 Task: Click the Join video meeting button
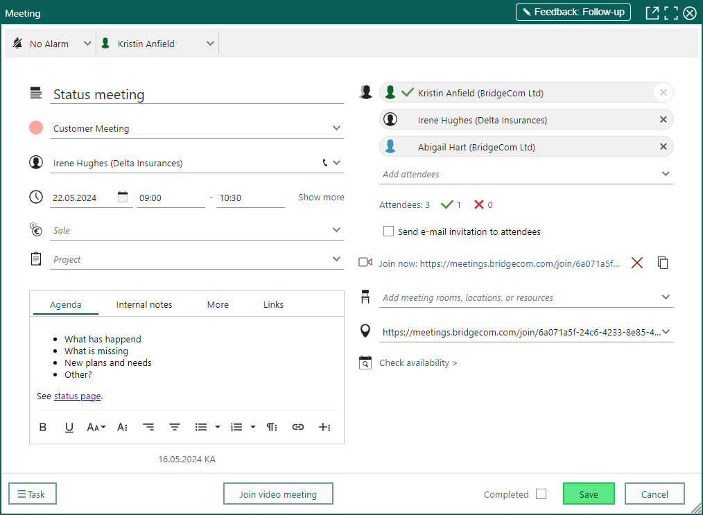tap(278, 494)
